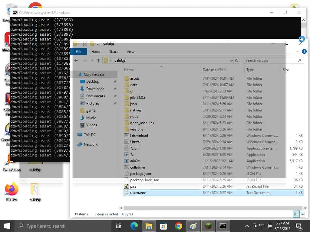Viewport: 310px width, 232px height.
Task: Open the Share ribbon tab
Action: click(x=114, y=51)
